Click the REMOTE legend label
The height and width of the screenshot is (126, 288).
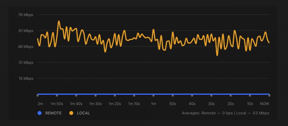[x=53, y=113]
